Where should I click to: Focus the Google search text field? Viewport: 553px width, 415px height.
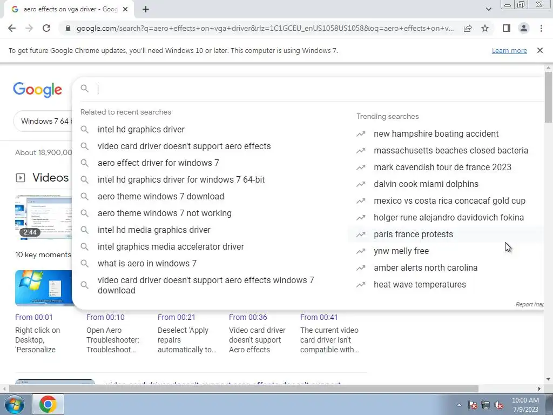click(318, 89)
